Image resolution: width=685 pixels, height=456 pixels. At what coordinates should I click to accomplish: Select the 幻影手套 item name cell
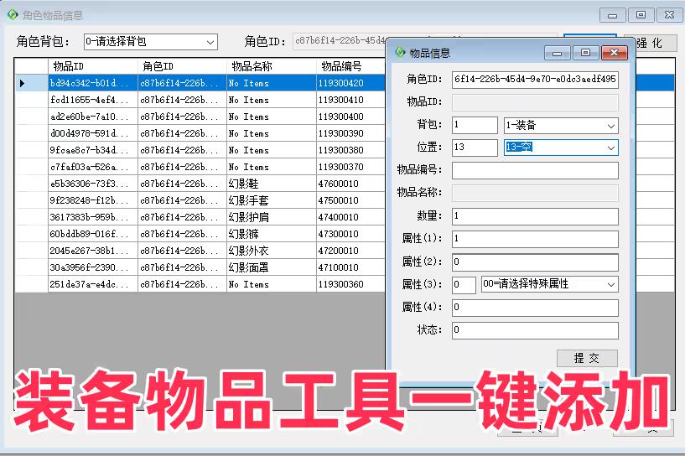(x=272, y=200)
